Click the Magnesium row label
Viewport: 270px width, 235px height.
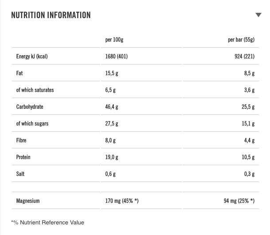coord(28,201)
